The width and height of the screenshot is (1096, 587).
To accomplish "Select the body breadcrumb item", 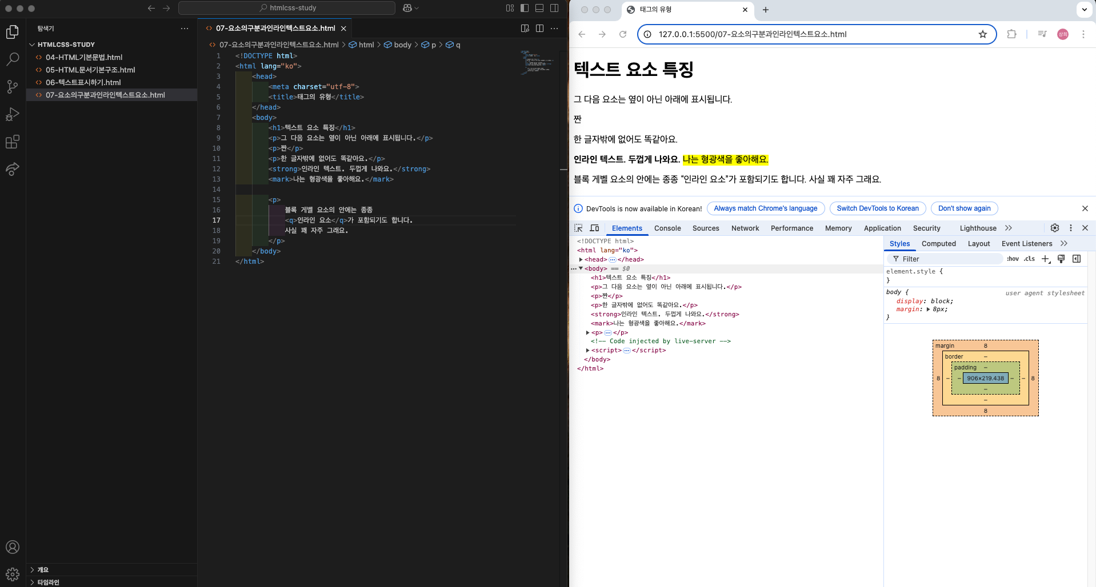I will tap(398, 45).
